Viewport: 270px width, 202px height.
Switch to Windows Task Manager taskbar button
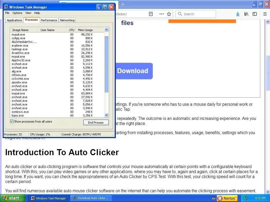pyautogui.click(x=49, y=198)
